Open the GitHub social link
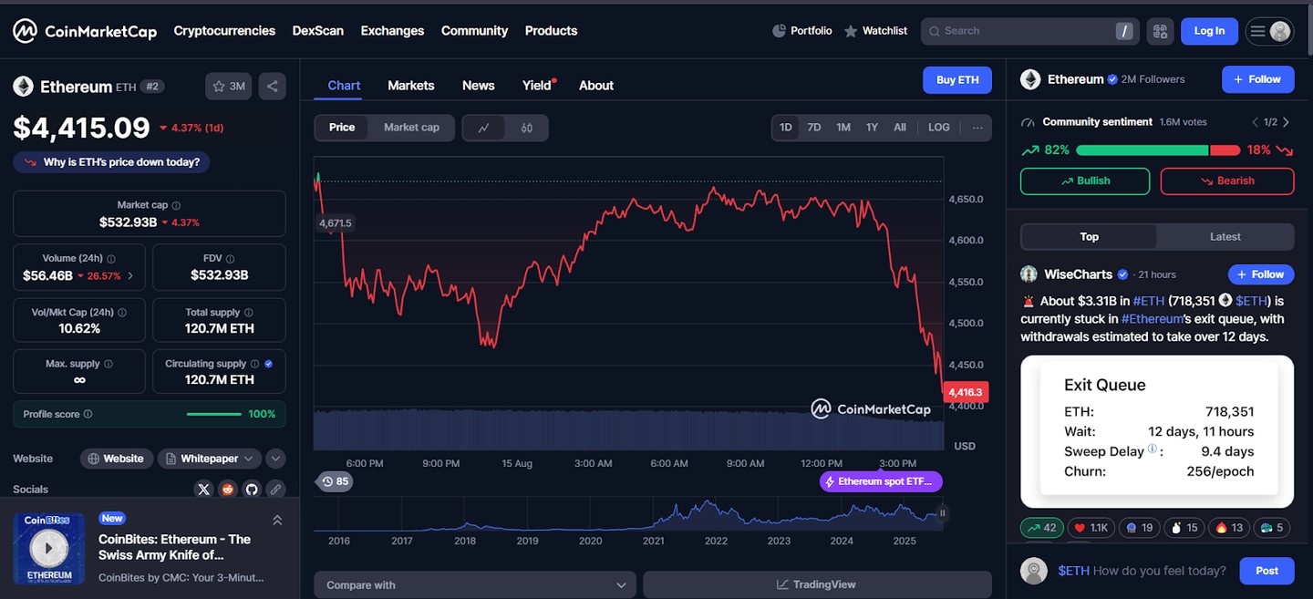Viewport: 1313px width, 599px height. click(252, 490)
